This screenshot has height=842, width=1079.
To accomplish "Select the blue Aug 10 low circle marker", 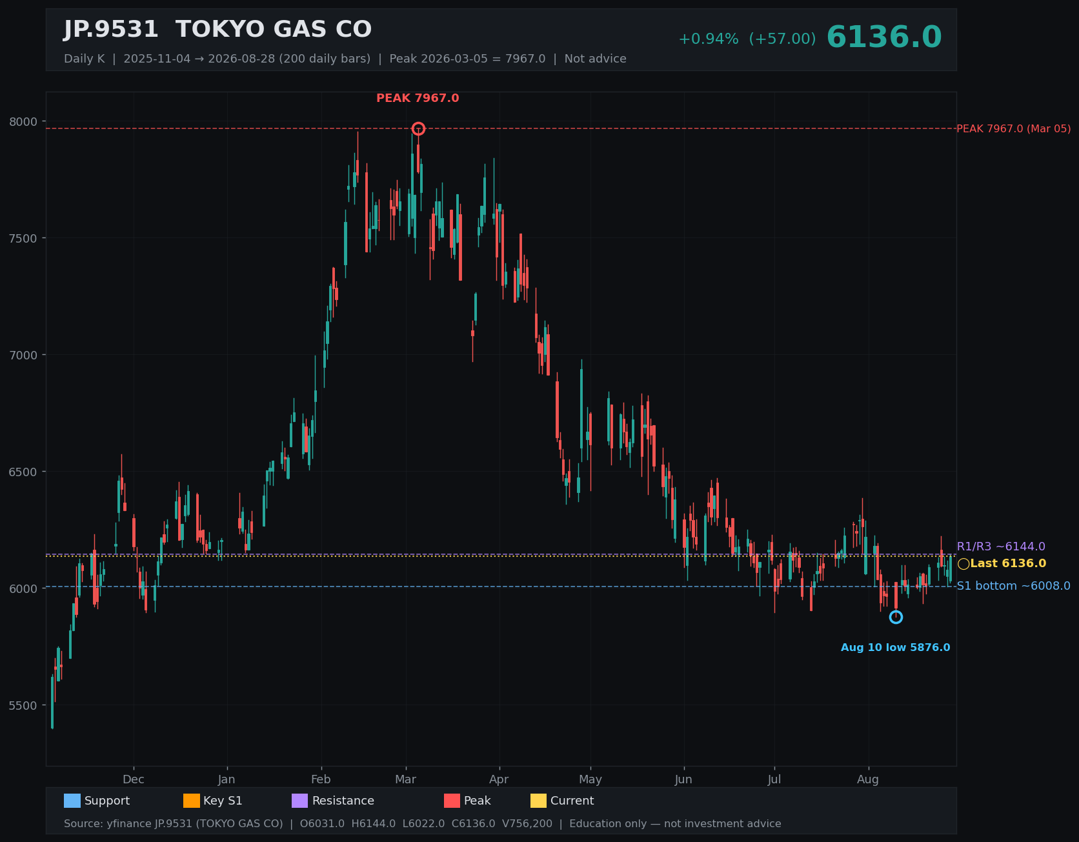I will tap(896, 617).
